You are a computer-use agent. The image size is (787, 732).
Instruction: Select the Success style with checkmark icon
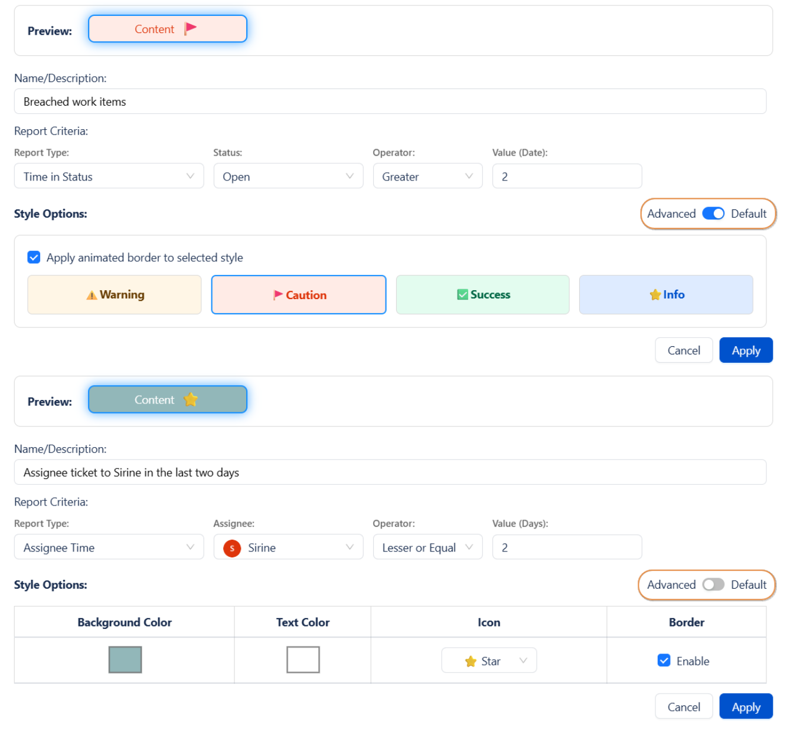(x=482, y=295)
